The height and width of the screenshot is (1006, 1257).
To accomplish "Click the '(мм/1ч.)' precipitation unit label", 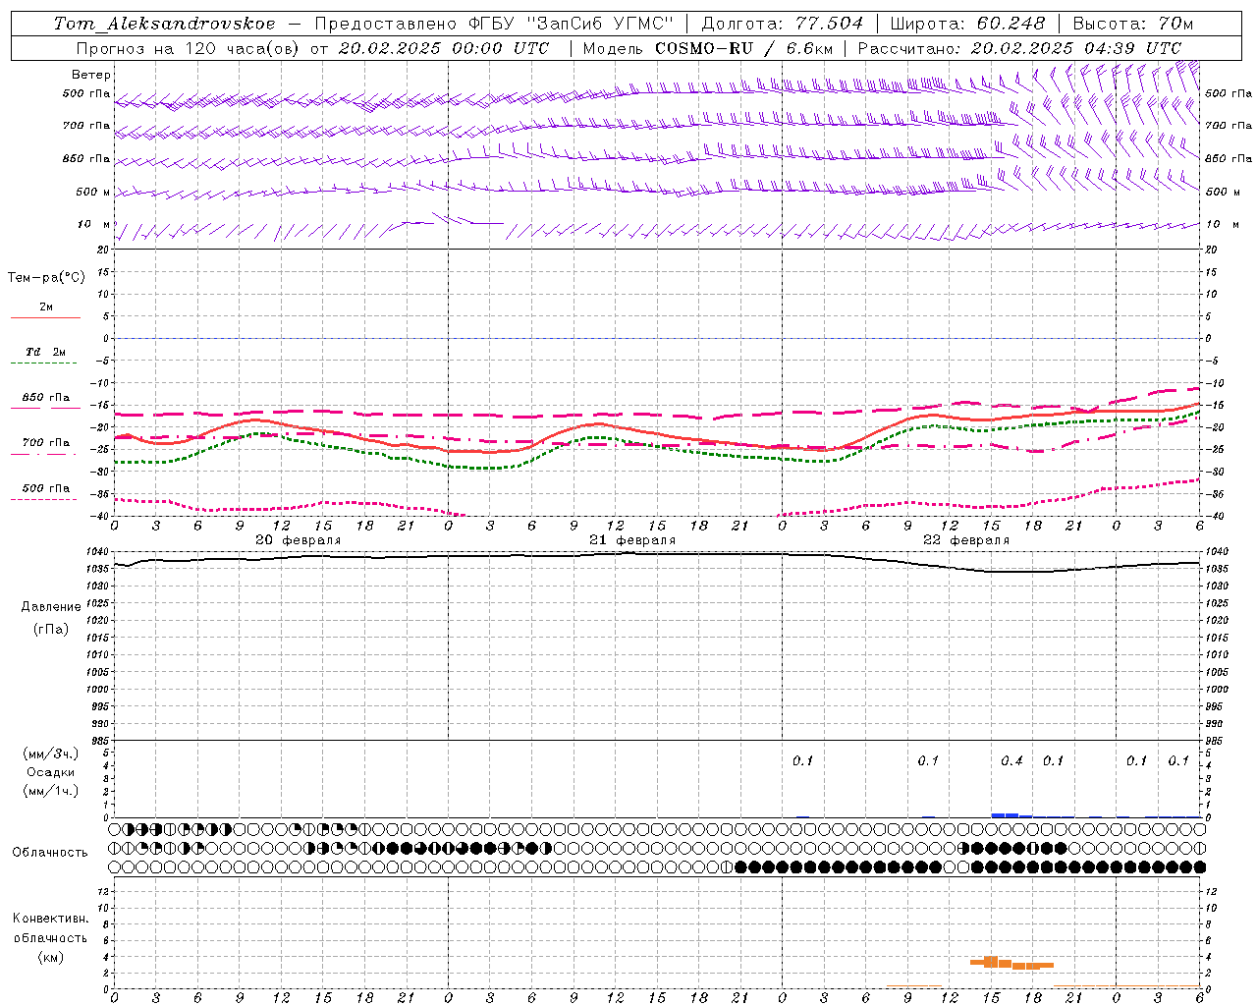I will (51, 791).
